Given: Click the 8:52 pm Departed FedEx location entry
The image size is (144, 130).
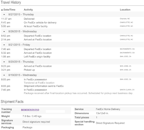Looking at the screenshot, I should tap(38, 36).
